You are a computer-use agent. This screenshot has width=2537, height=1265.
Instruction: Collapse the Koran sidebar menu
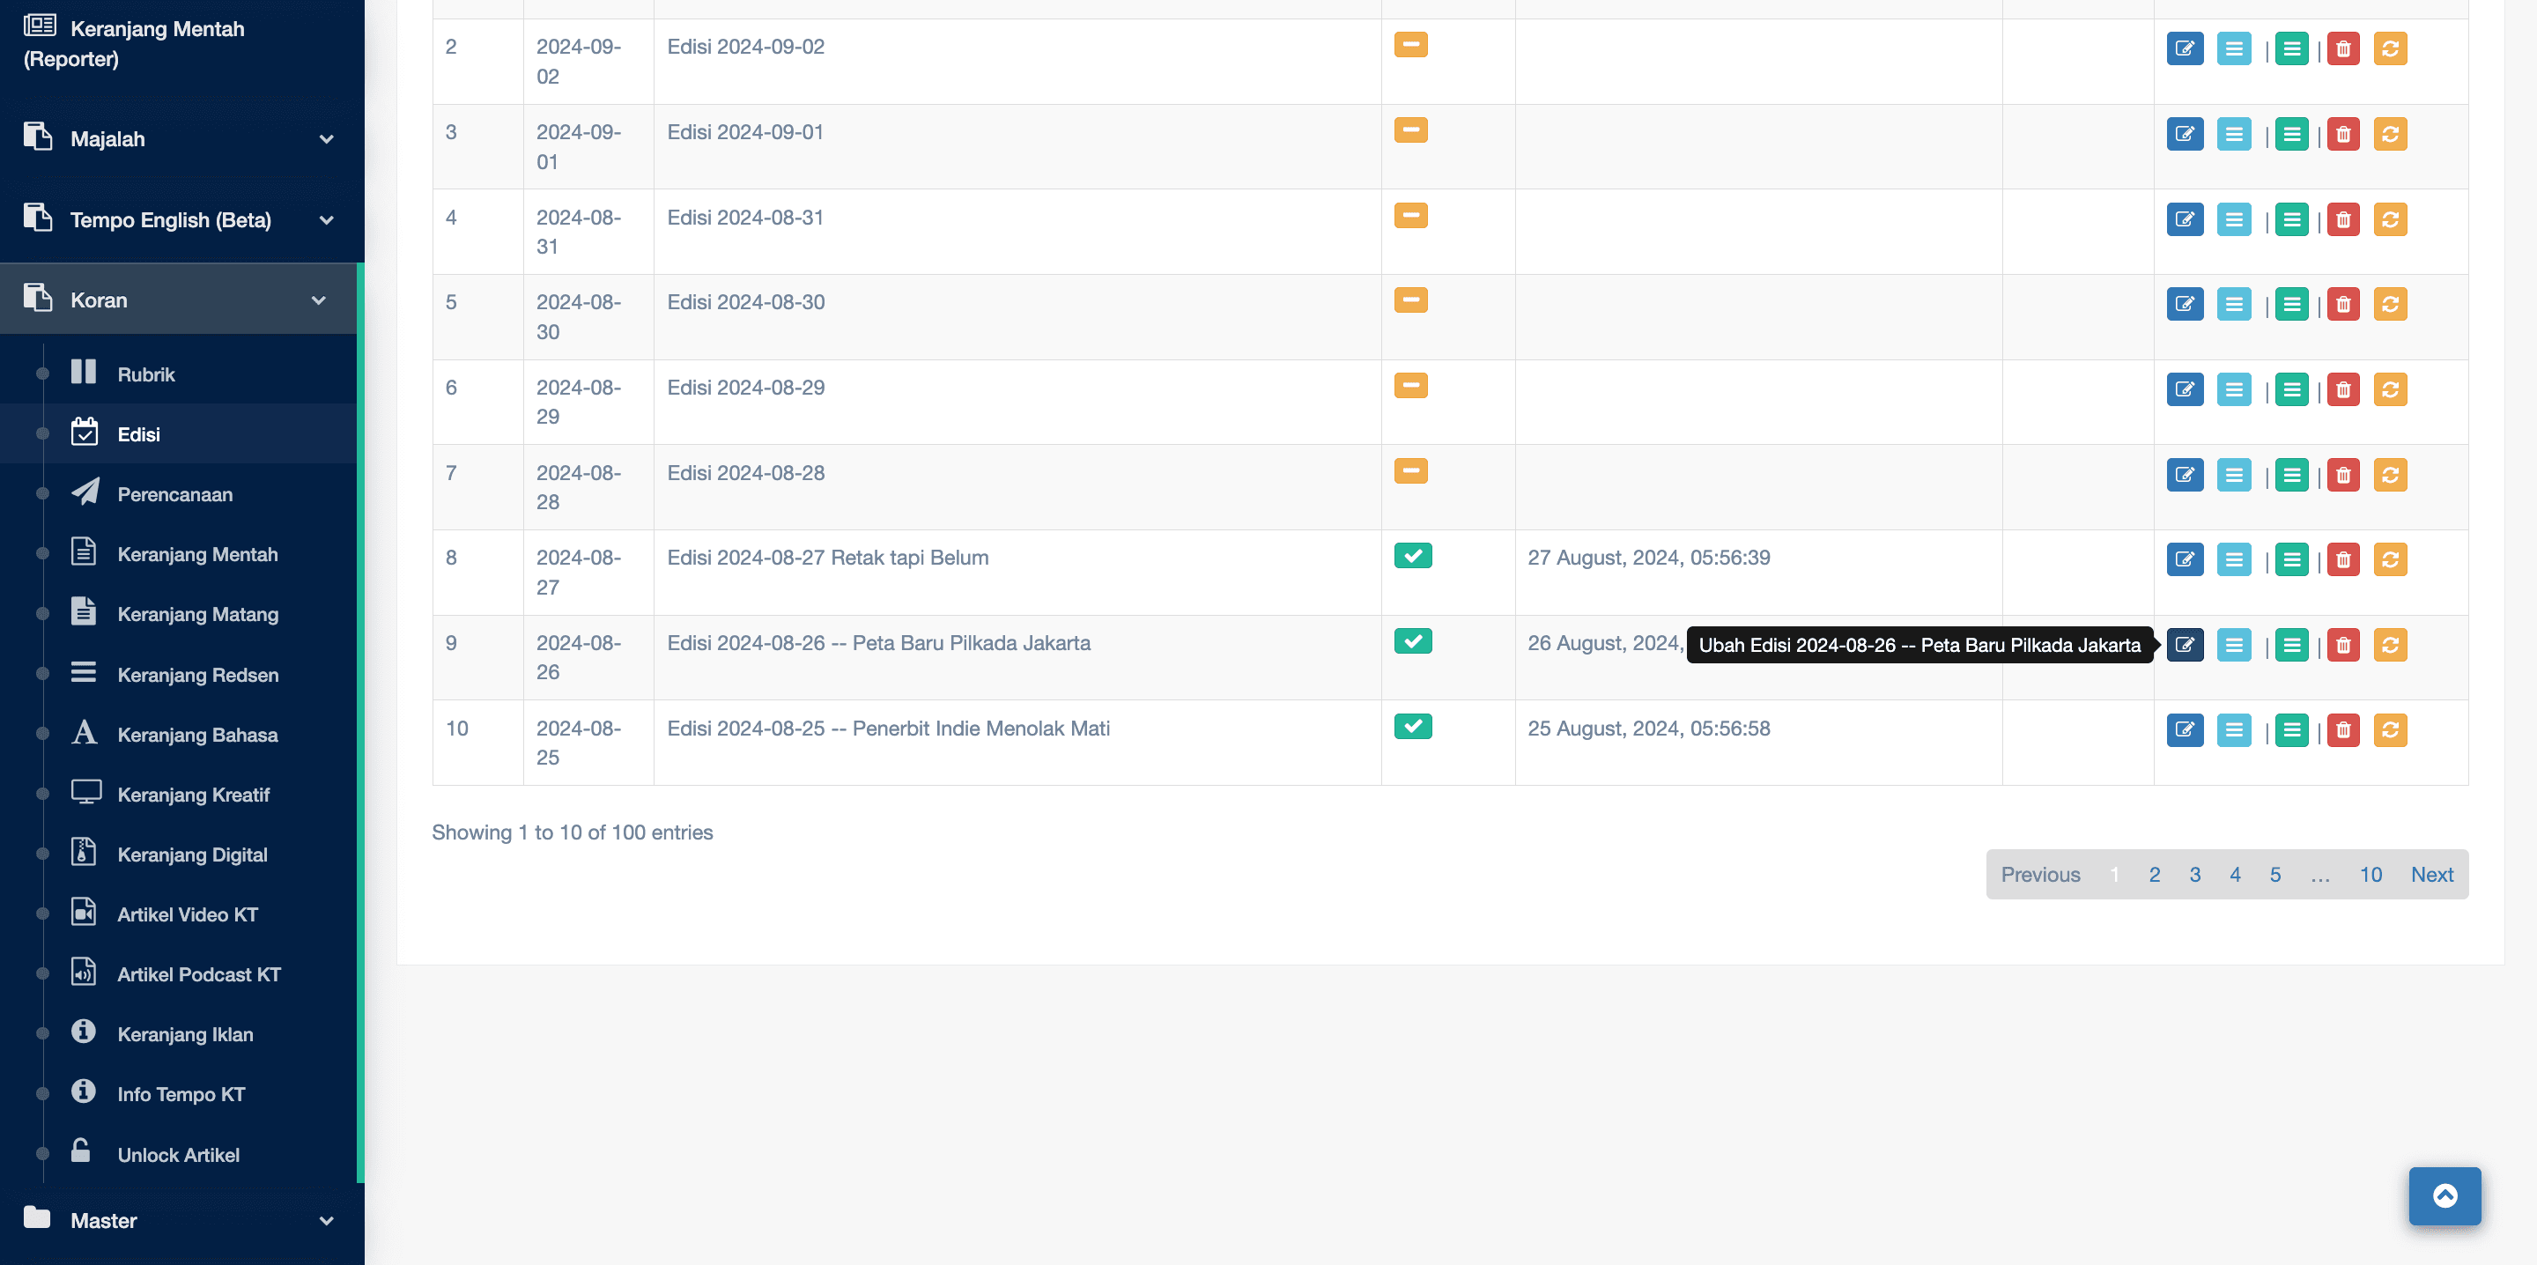click(x=178, y=300)
